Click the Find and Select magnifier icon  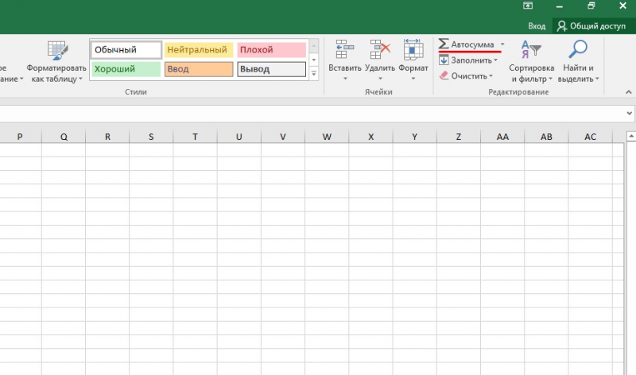(x=578, y=49)
